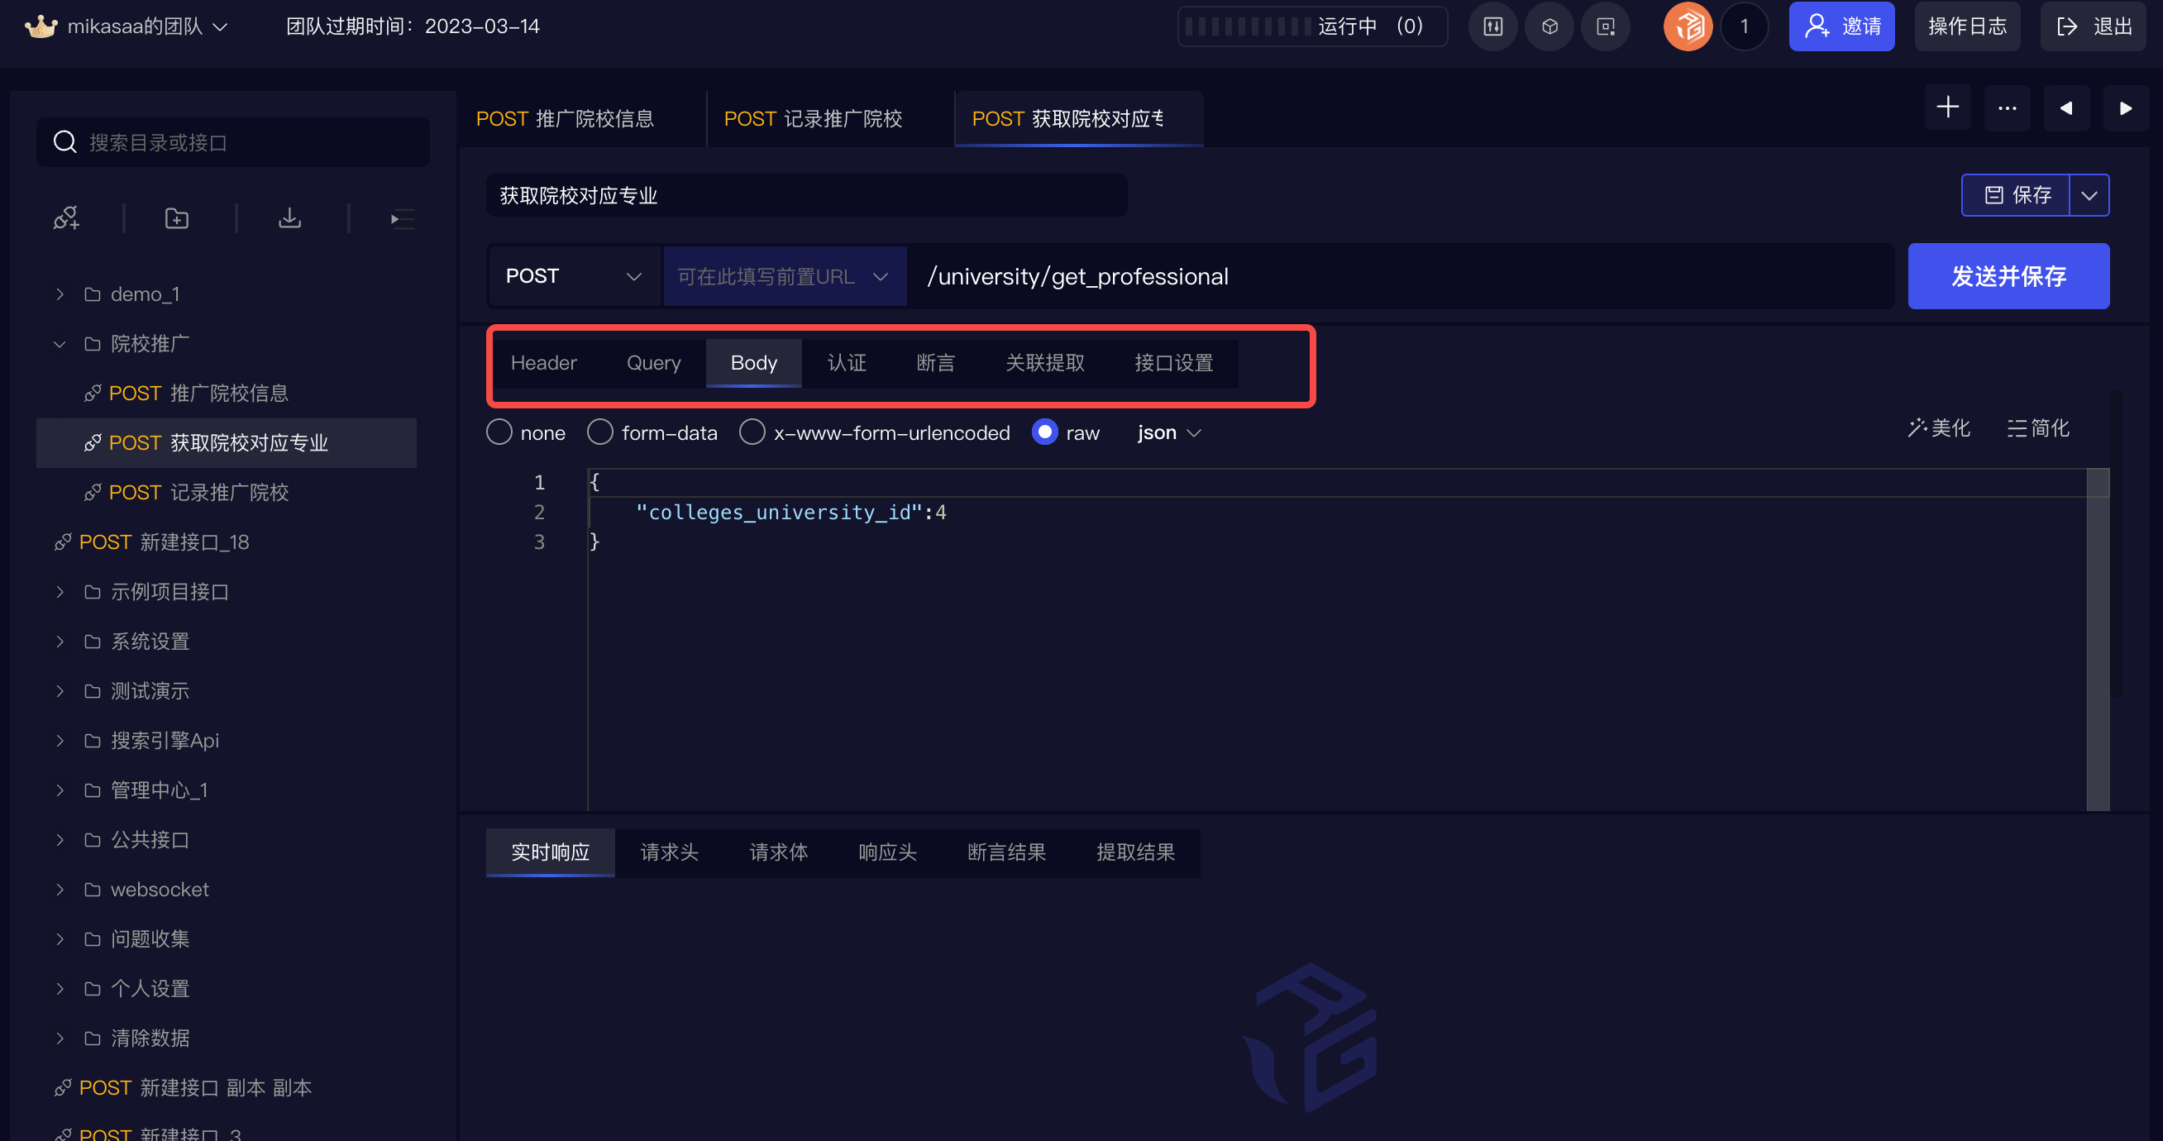Click the team crown icon
The image size is (2163, 1141).
(x=41, y=26)
